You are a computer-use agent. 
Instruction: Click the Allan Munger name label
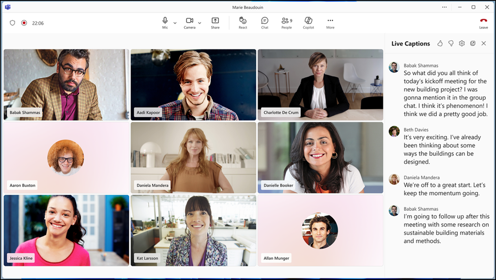pyautogui.click(x=276, y=258)
